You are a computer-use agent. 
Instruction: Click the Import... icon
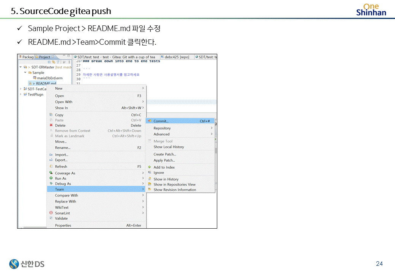(x=51, y=155)
